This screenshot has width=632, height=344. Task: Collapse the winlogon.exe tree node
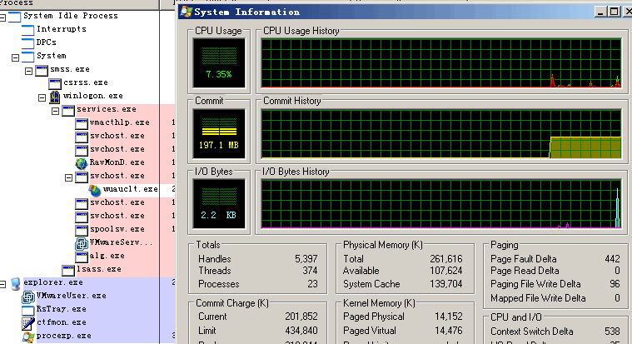[x=42, y=97]
